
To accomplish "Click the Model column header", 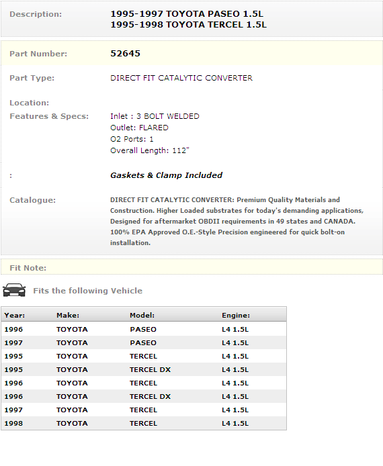I will (142, 316).
